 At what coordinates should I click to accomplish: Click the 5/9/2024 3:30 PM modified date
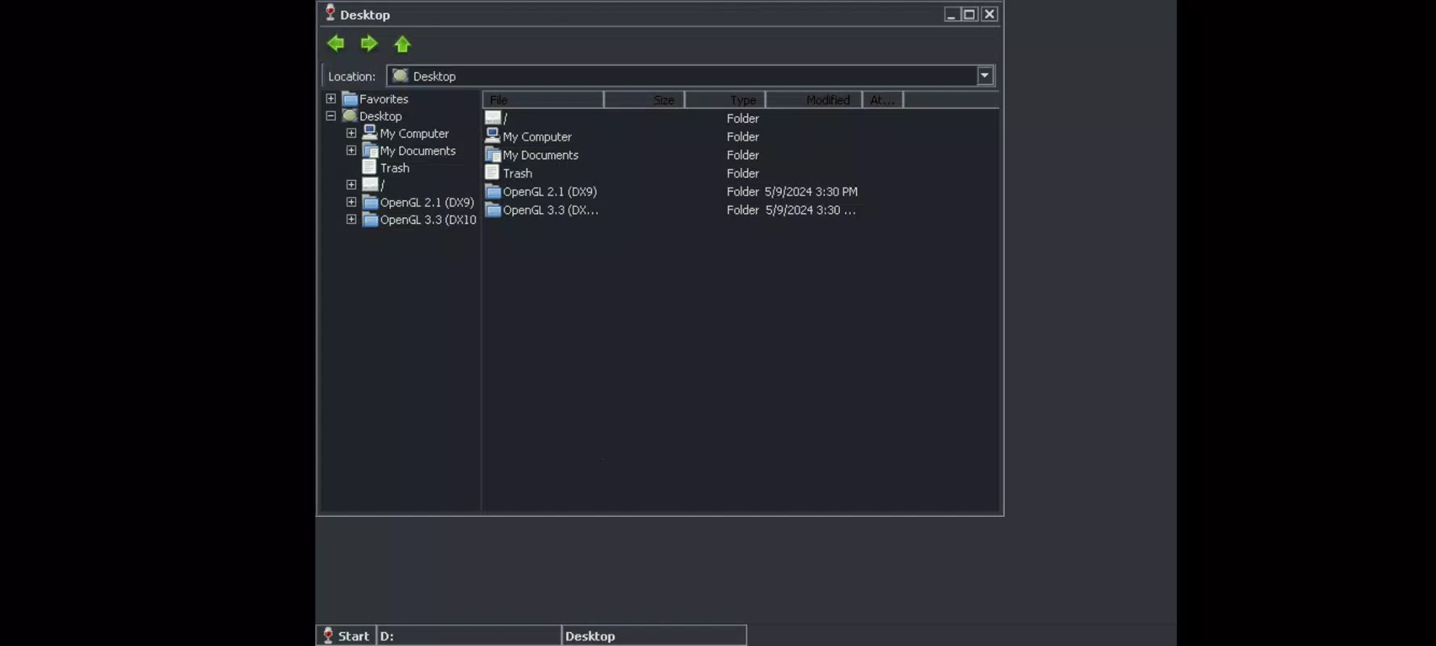tap(811, 191)
